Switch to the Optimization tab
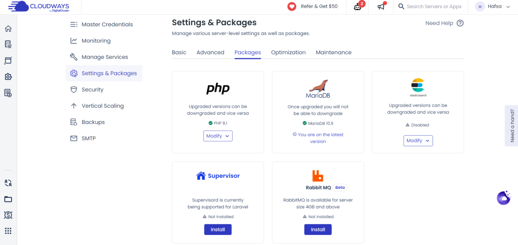The height and width of the screenshot is (245, 518). pos(288,53)
